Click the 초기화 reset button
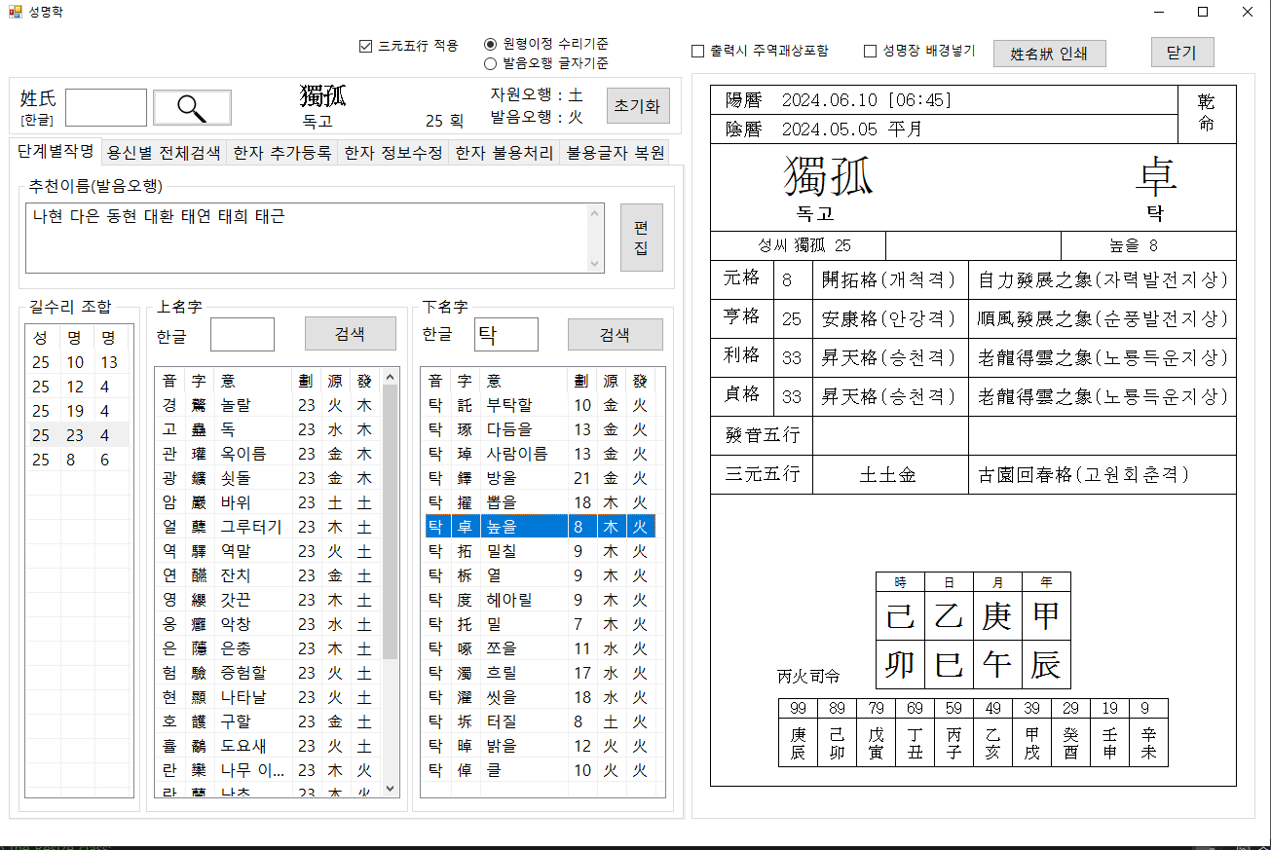The height and width of the screenshot is (850, 1271). [x=639, y=106]
